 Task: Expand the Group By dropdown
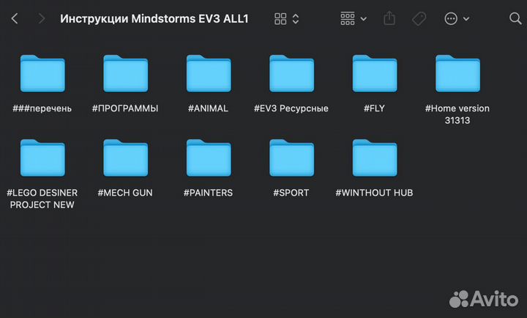pos(354,19)
